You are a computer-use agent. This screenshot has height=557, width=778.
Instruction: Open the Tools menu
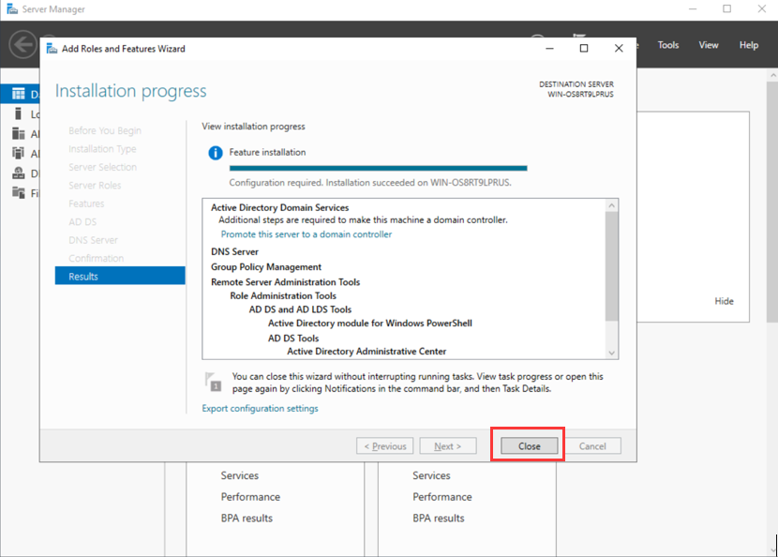(668, 45)
